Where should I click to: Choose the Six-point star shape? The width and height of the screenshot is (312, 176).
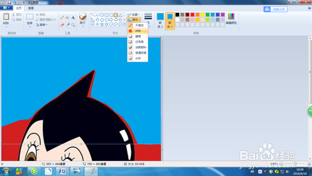tap(106, 24)
